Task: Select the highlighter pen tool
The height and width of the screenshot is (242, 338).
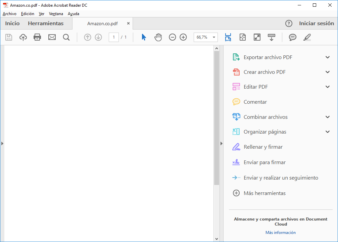Action: coord(307,37)
